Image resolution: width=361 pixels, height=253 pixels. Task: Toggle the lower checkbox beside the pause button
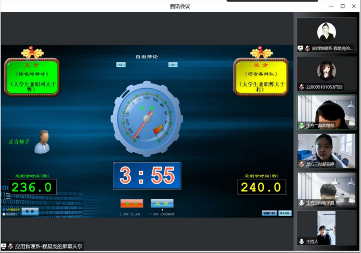point(4,214)
